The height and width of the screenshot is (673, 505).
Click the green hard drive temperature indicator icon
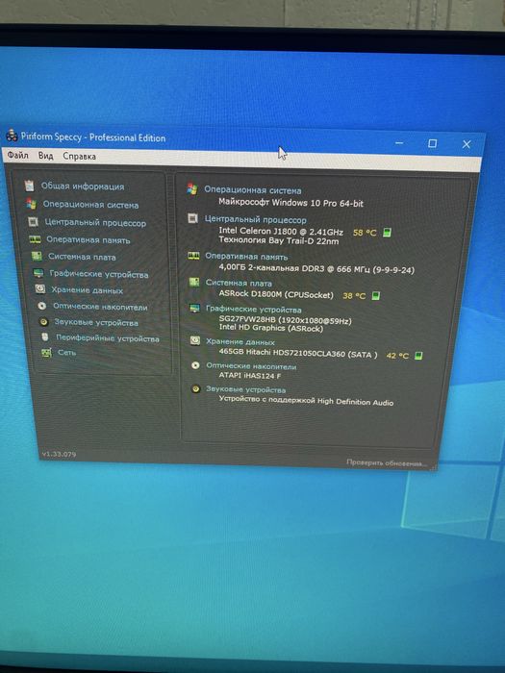(x=418, y=356)
